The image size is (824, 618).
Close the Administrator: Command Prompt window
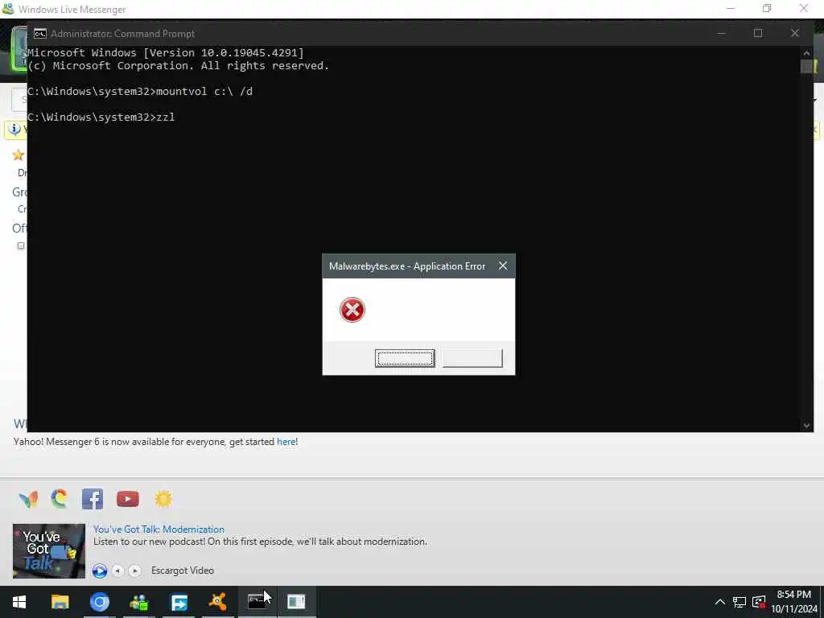tap(794, 33)
